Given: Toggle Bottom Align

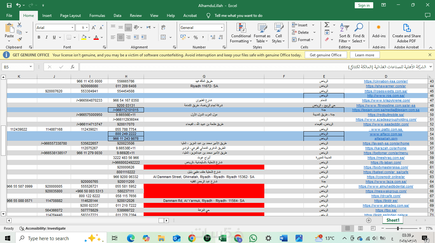Looking at the screenshot, I should pyautogui.click(x=128, y=28).
